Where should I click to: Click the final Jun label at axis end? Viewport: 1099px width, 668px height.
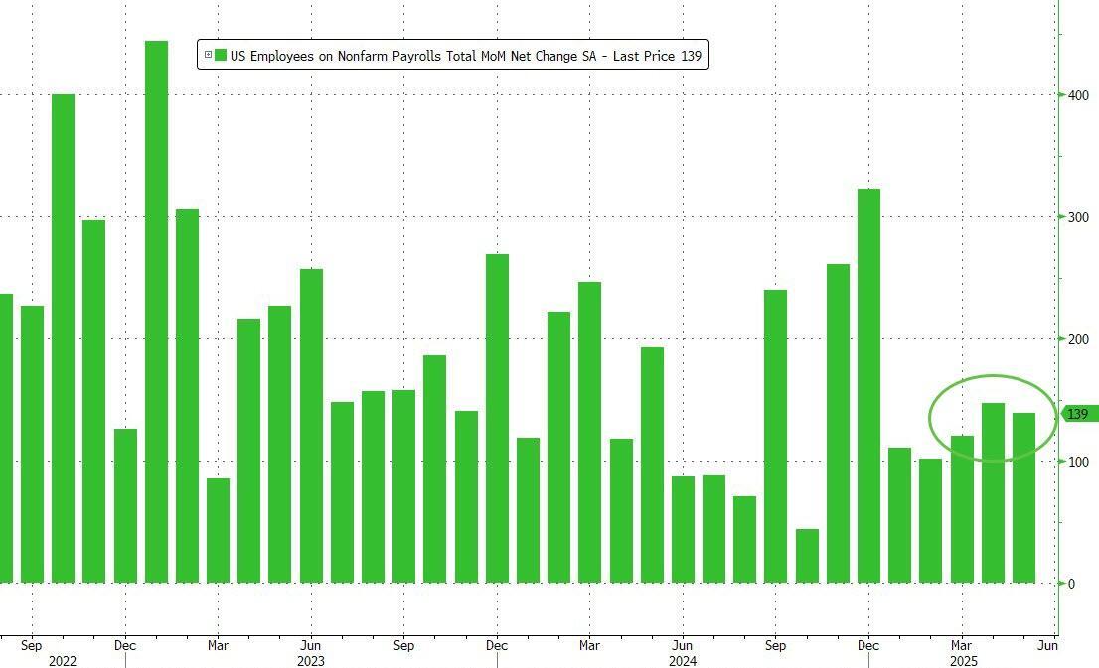pos(1047,645)
